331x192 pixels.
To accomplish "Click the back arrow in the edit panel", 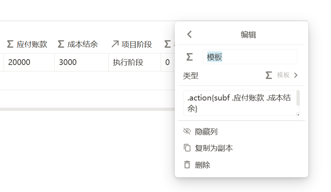I will [189, 34].
